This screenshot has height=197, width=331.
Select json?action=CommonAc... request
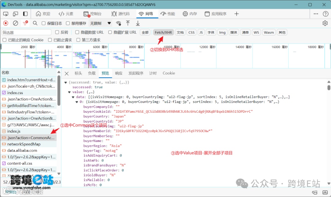[29, 138]
